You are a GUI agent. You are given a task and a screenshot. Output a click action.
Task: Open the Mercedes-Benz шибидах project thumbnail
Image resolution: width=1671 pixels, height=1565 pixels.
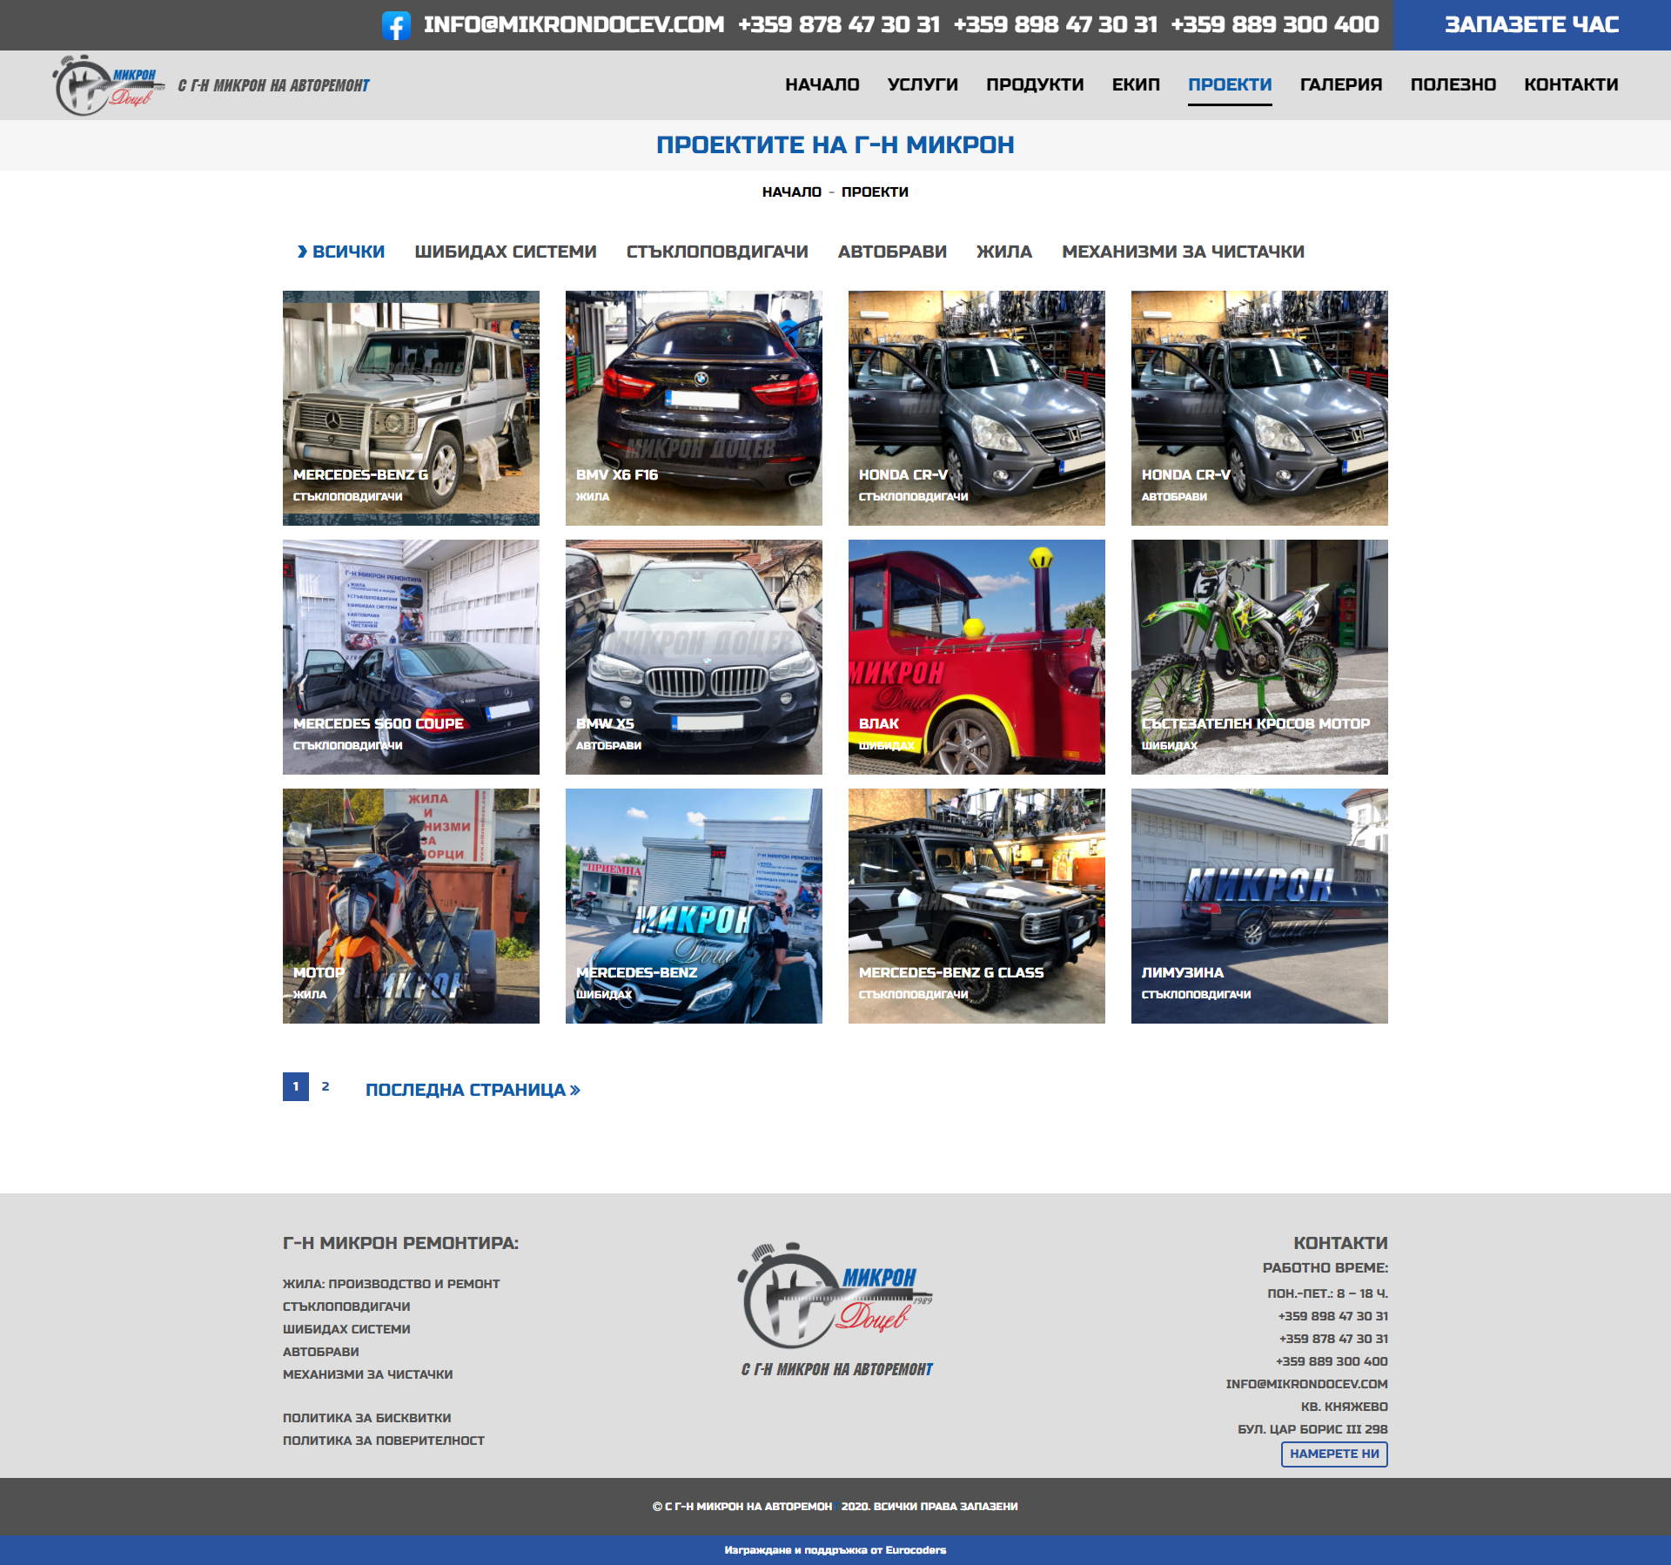tap(694, 906)
